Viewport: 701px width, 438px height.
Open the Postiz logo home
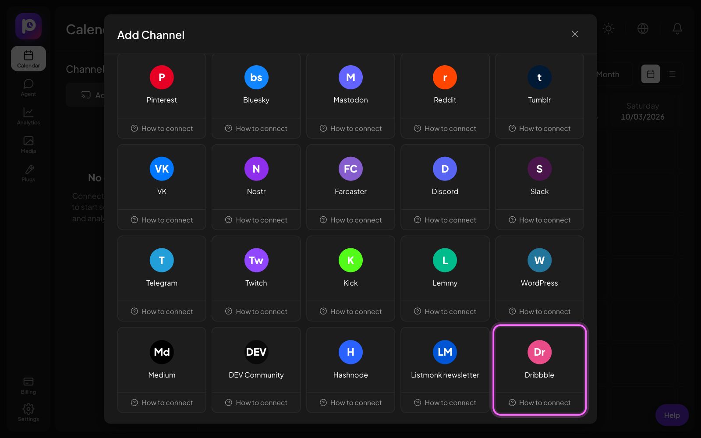[x=28, y=26]
